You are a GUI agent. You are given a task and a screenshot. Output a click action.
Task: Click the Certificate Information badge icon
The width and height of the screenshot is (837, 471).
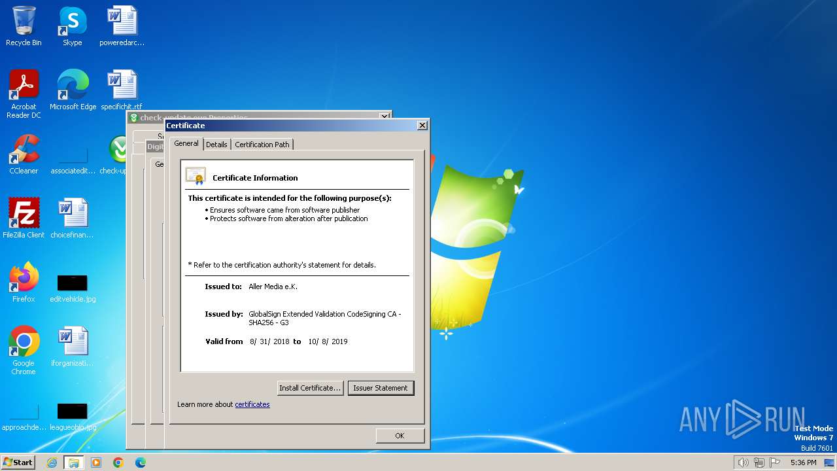click(196, 176)
